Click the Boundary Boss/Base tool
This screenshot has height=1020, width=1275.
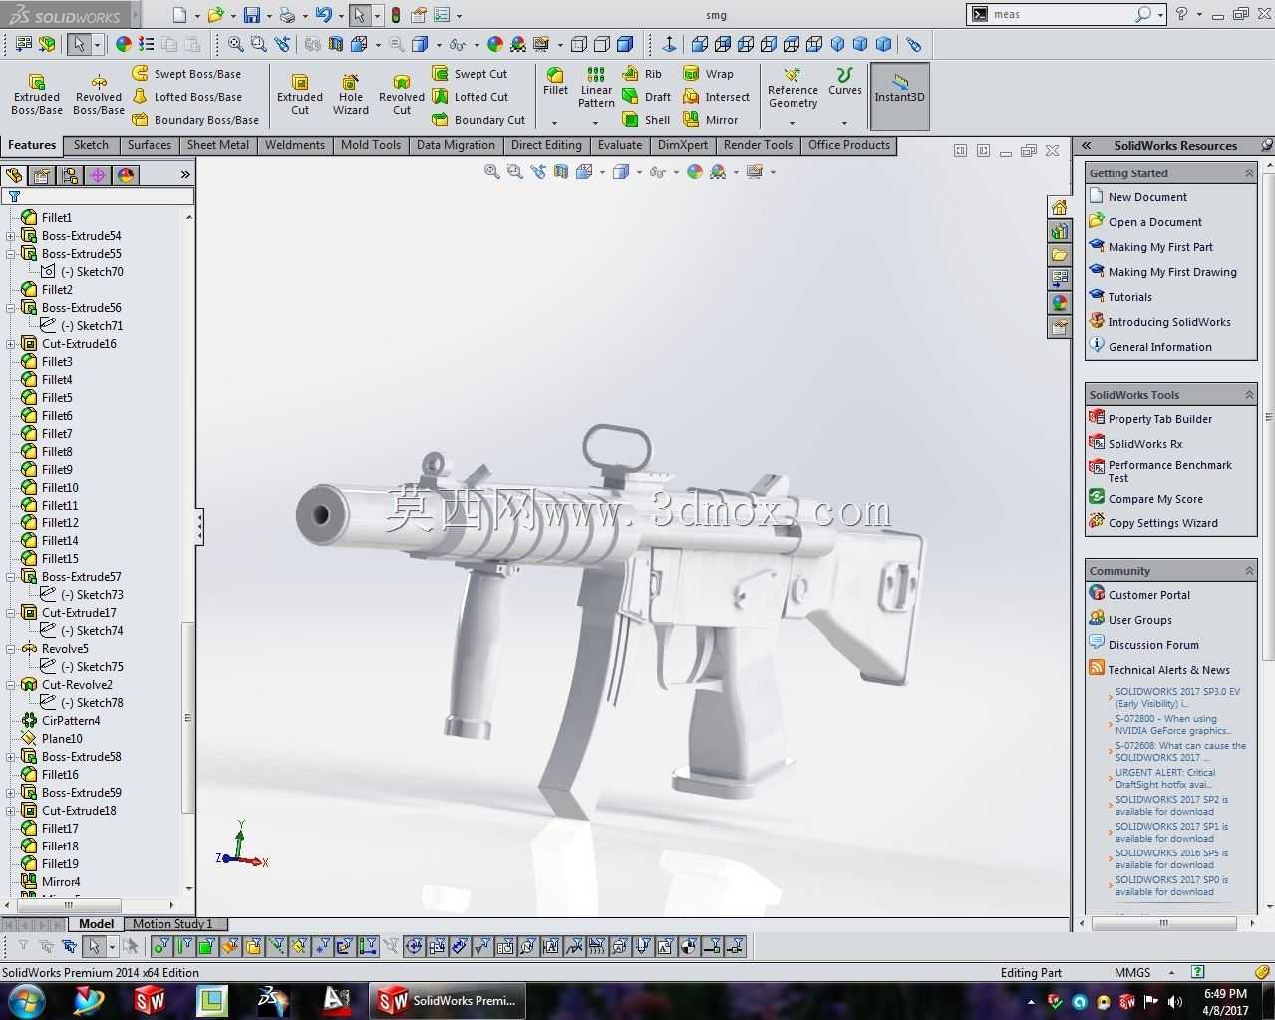pos(195,120)
